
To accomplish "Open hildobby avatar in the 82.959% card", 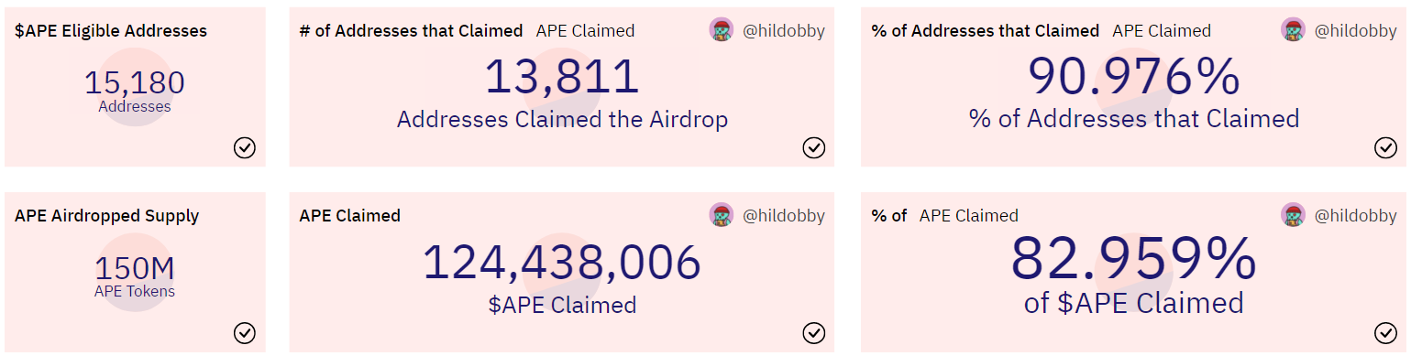I will point(1293,215).
